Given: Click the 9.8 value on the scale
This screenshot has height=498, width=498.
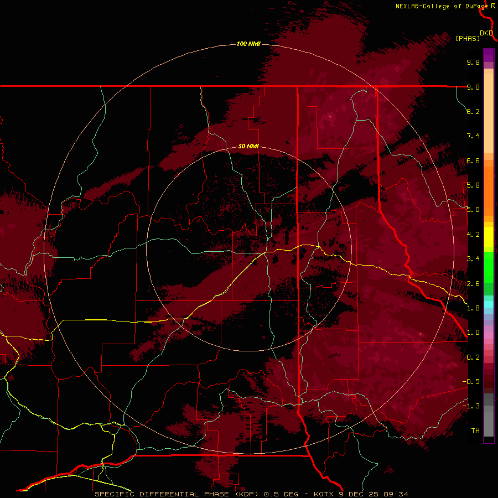Looking at the screenshot, I should [x=473, y=62].
